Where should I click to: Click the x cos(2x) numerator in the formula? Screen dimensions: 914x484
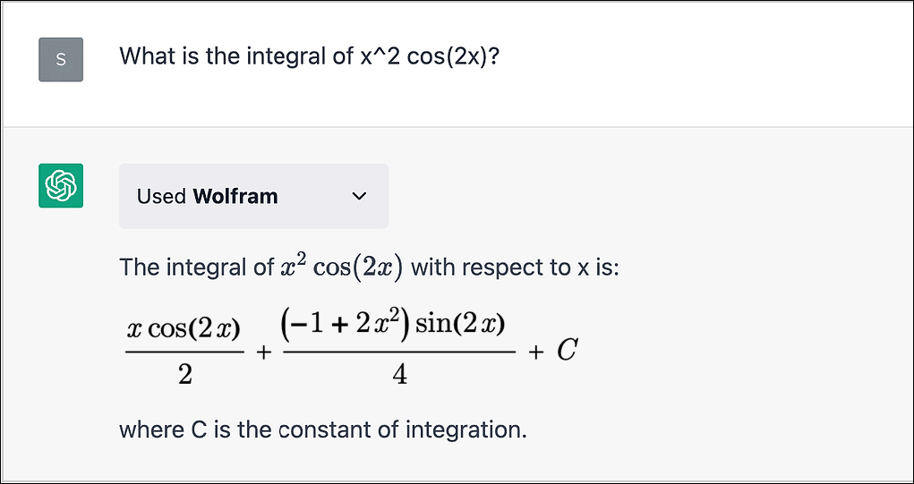pos(184,330)
